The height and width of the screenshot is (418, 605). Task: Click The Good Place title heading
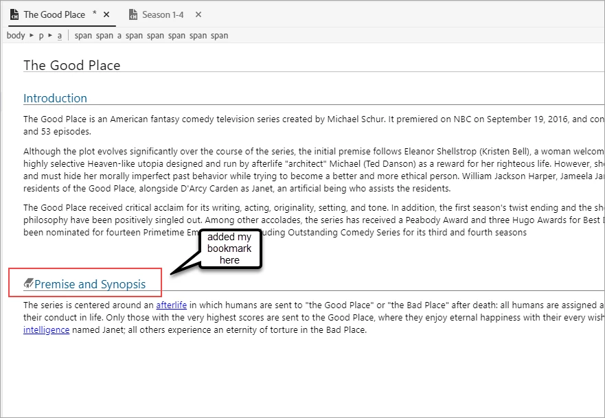[72, 65]
